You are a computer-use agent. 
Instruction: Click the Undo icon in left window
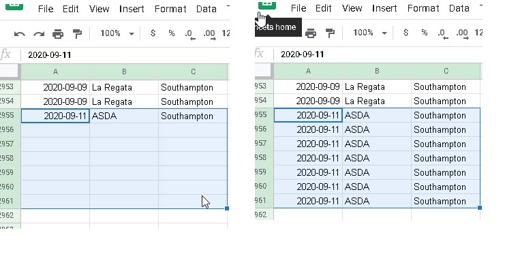point(19,34)
